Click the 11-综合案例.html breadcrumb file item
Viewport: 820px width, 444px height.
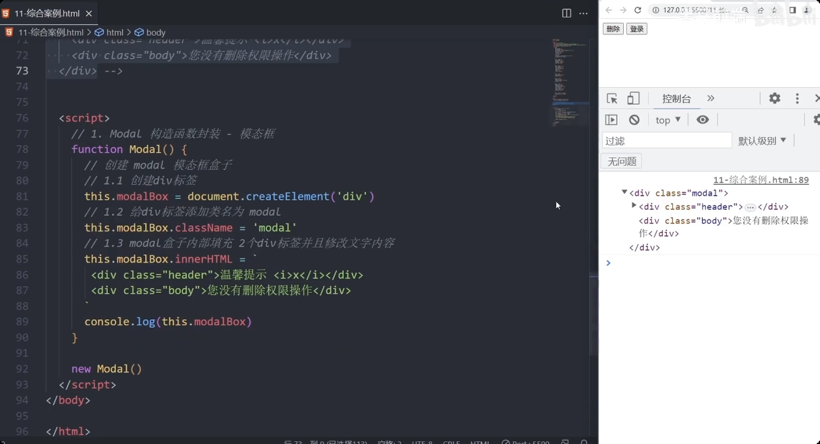[45, 32]
